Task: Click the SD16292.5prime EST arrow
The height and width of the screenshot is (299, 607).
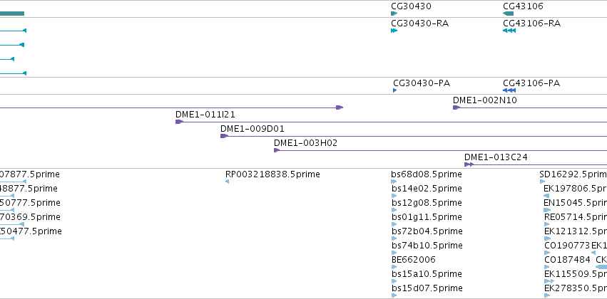Action: 542,182
